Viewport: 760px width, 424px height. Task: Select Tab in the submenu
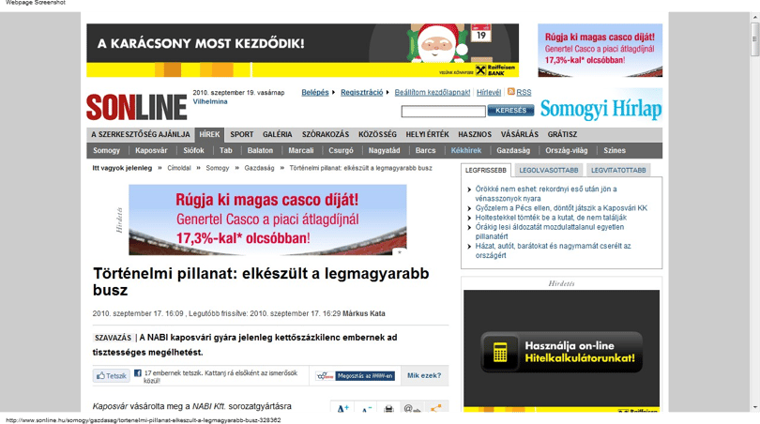226,151
